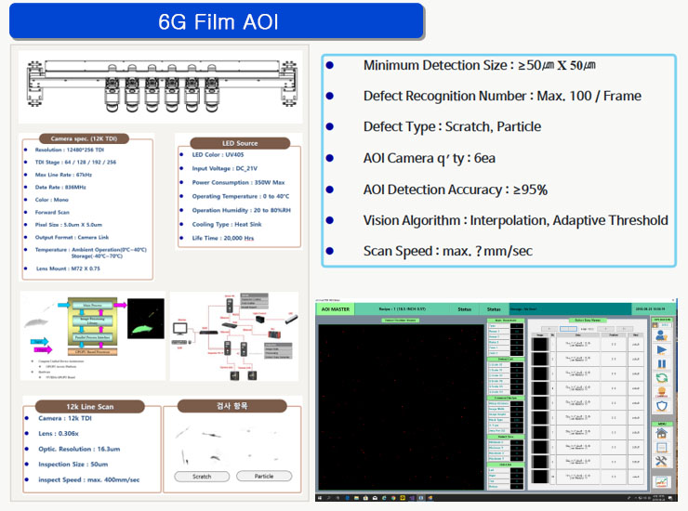Click the blue shield icon in sidebar
This screenshot has height=511, width=688.
pyautogui.click(x=662, y=406)
